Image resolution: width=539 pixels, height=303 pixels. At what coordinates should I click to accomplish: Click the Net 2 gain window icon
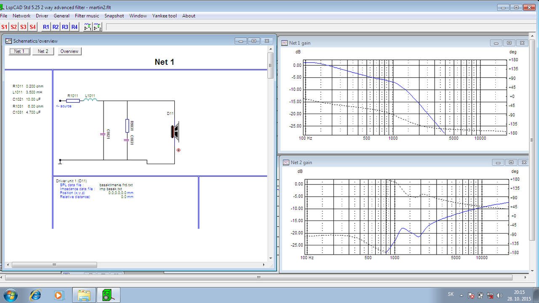click(x=286, y=162)
